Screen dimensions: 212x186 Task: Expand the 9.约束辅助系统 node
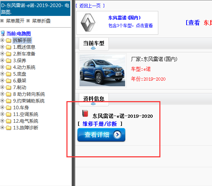point(2,101)
